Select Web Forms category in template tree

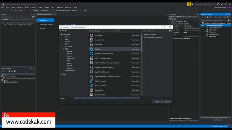(x=71, y=58)
